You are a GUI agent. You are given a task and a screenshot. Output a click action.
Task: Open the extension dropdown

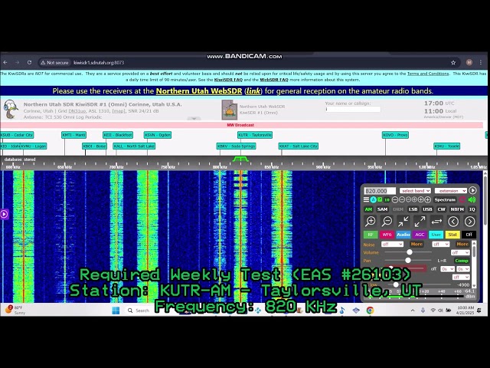[450, 191]
